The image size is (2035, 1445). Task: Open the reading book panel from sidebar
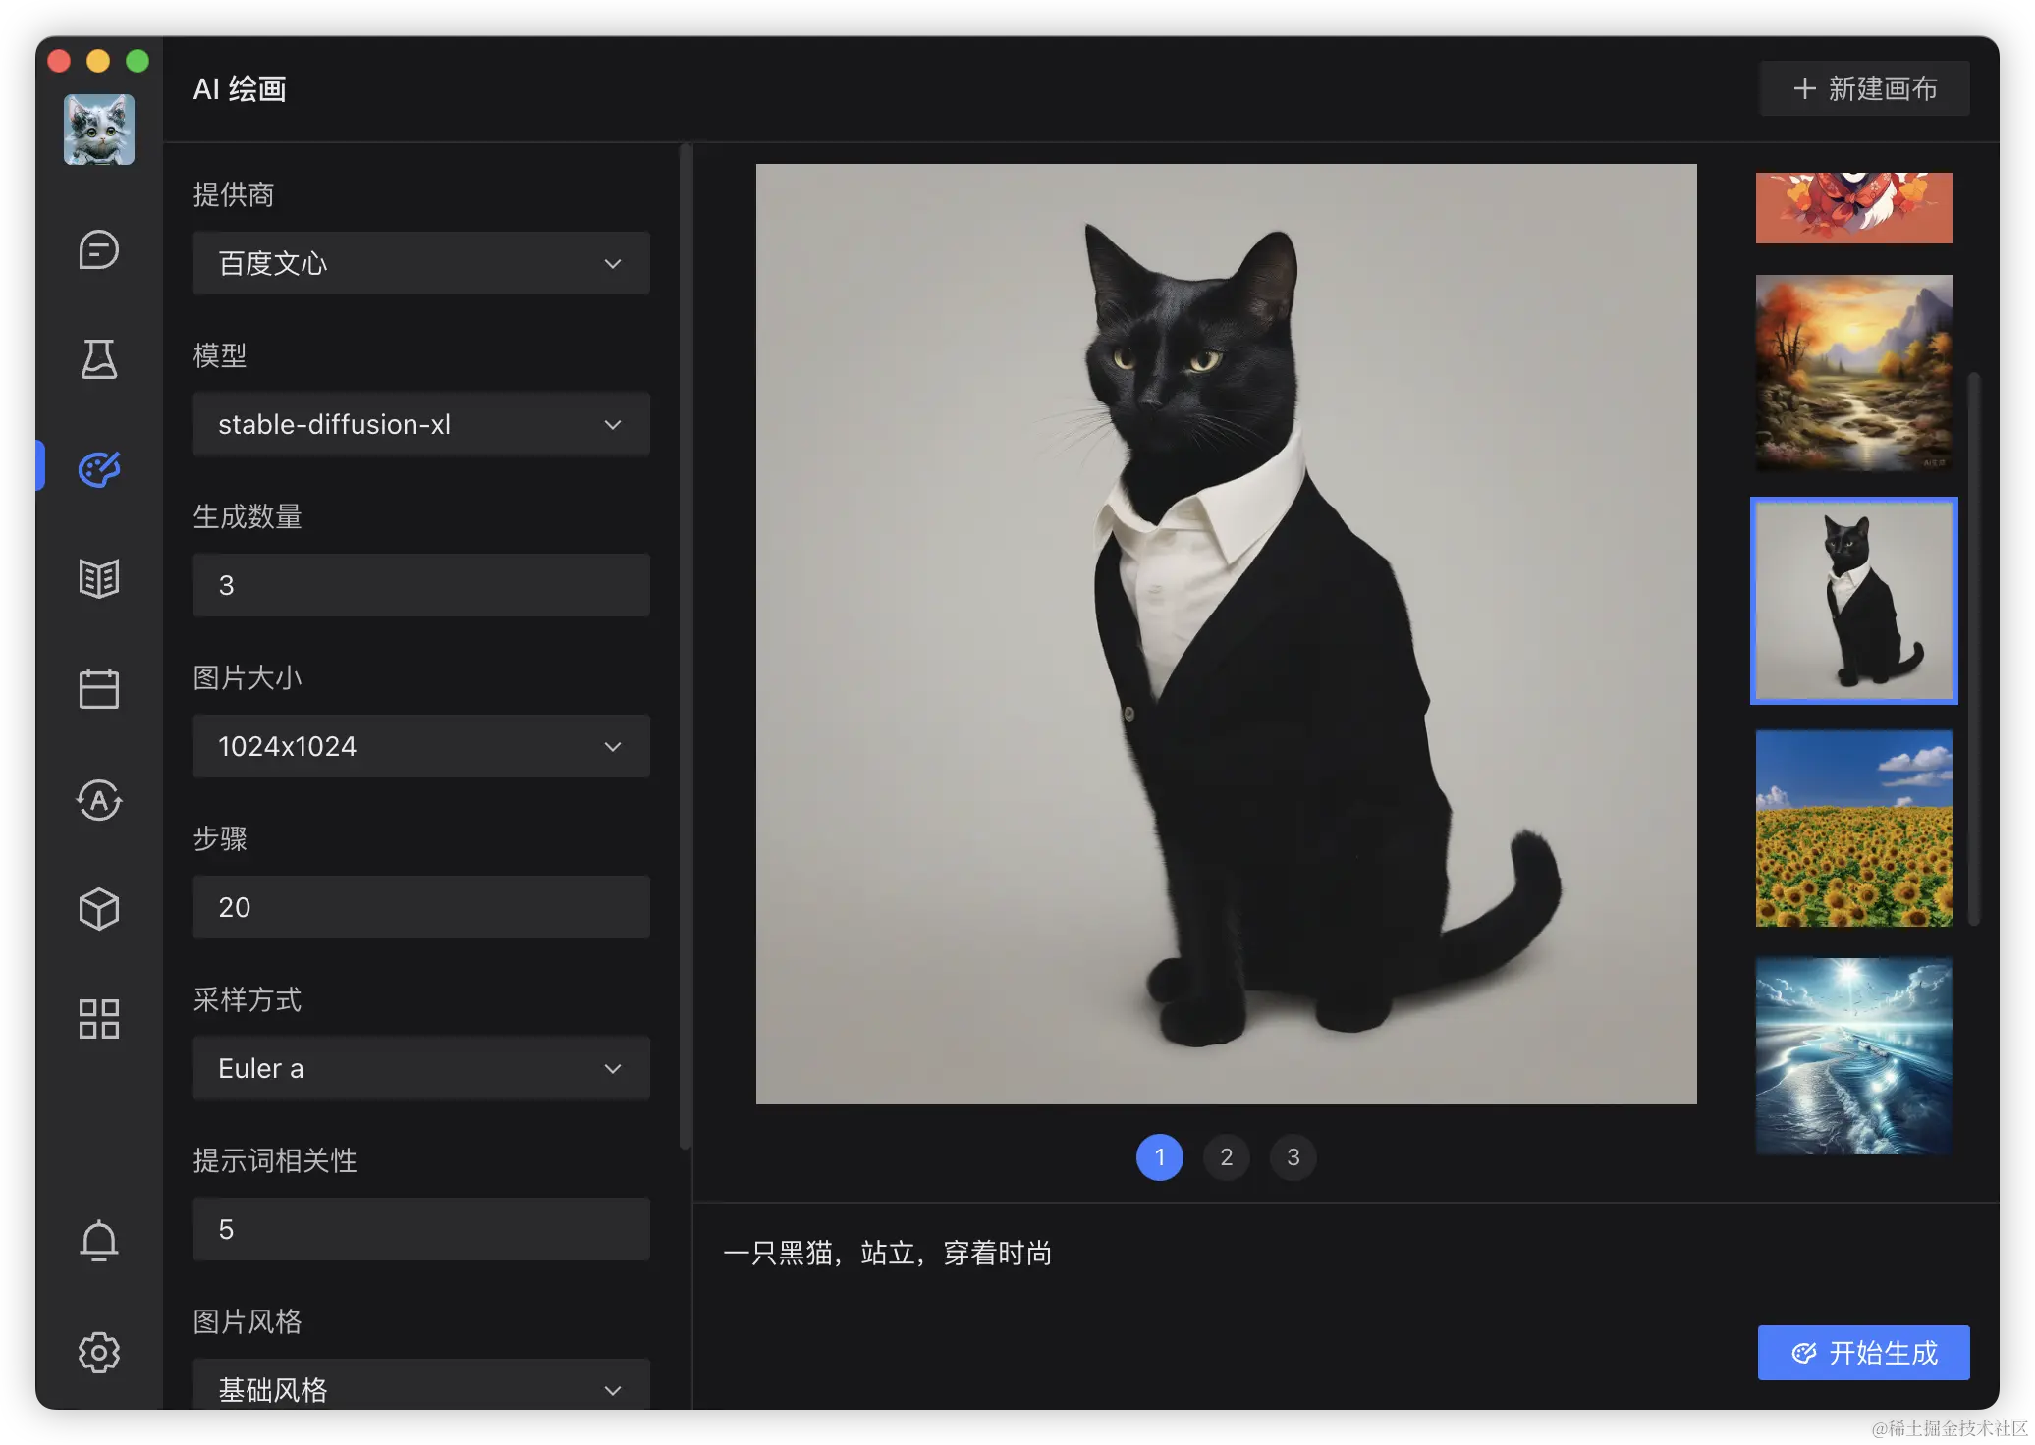[x=98, y=578]
